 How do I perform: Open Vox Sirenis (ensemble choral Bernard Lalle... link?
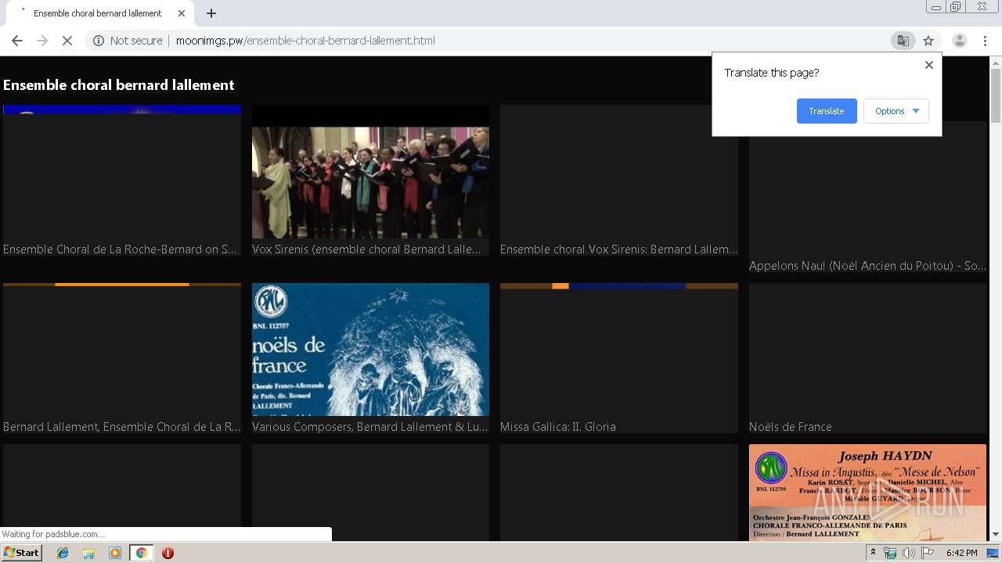(x=366, y=249)
